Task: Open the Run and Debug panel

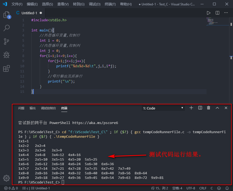Action: coord(6,55)
